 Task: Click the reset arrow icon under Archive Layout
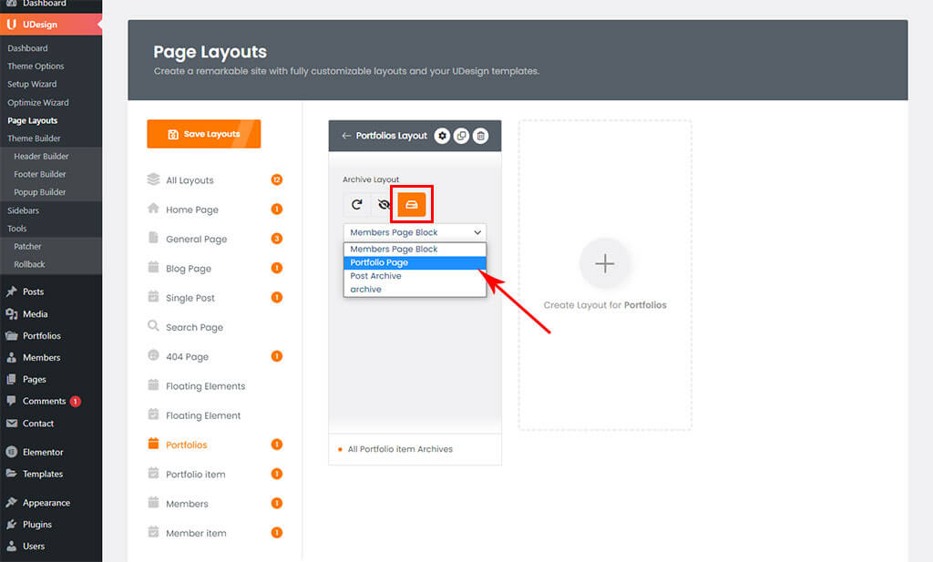click(x=357, y=205)
